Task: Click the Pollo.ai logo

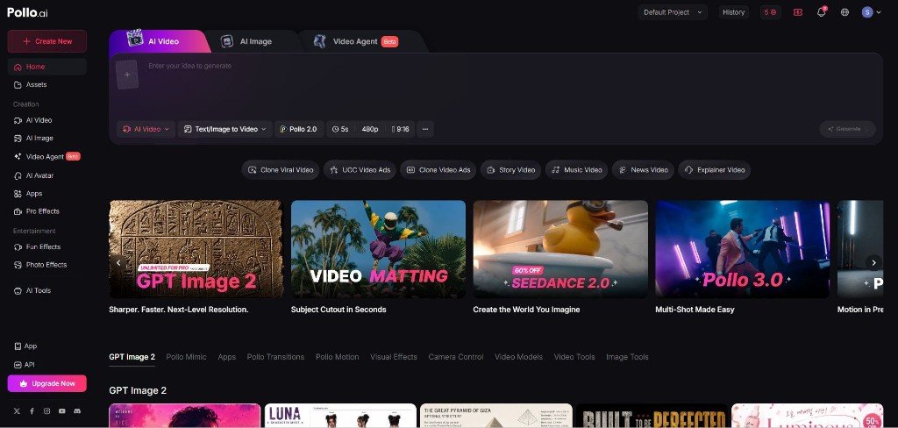Action: click(x=27, y=12)
